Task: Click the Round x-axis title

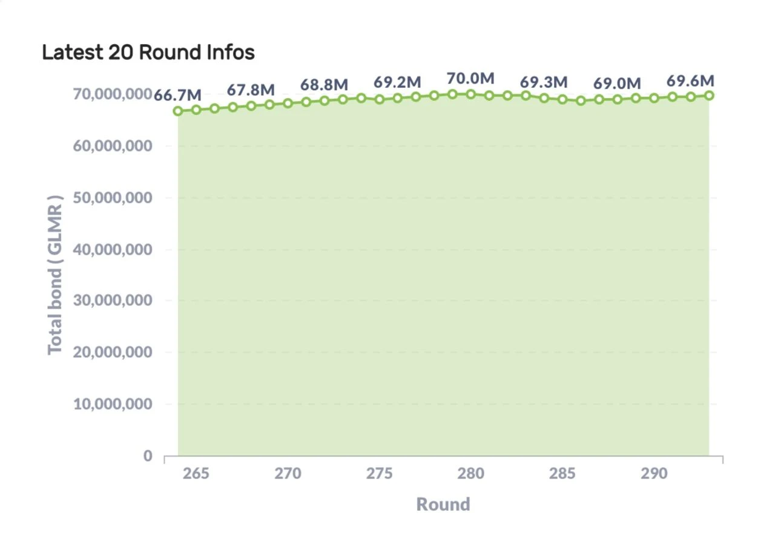Action: pos(443,504)
